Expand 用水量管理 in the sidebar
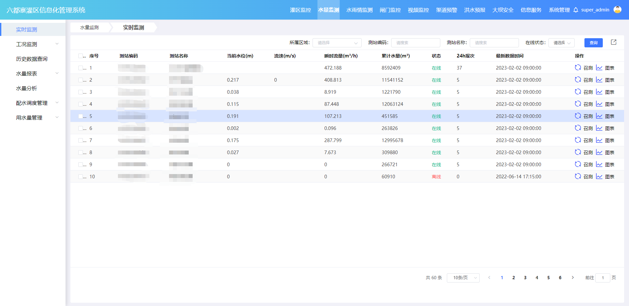629x306 pixels. click(33, 118)
